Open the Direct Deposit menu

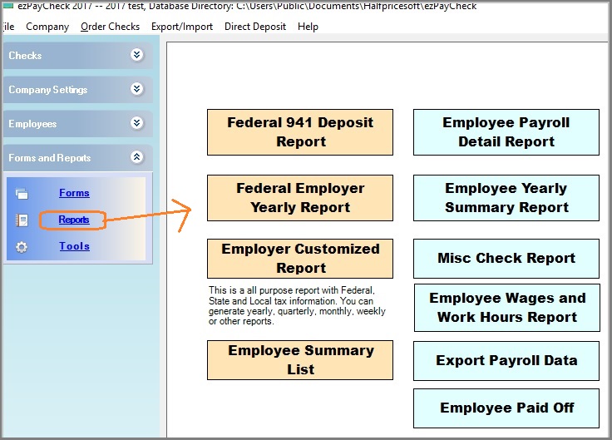click(x=255, y=27)
